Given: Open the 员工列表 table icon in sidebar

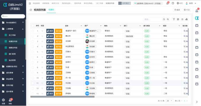Looking at the screenshot, I should coord(6,35).
